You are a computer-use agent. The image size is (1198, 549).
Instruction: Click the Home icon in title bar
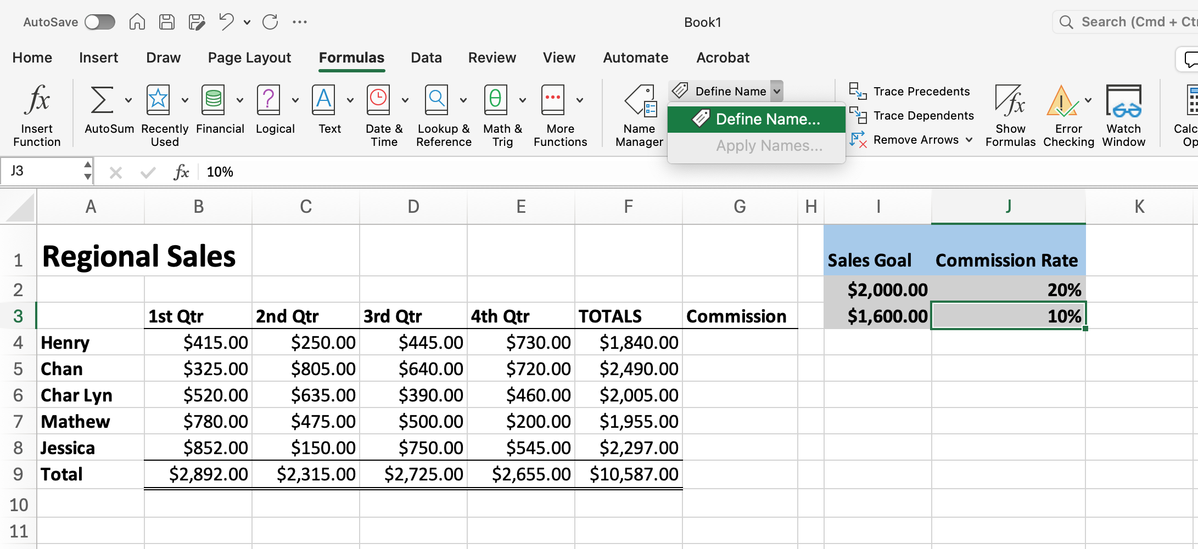point(137,22)
